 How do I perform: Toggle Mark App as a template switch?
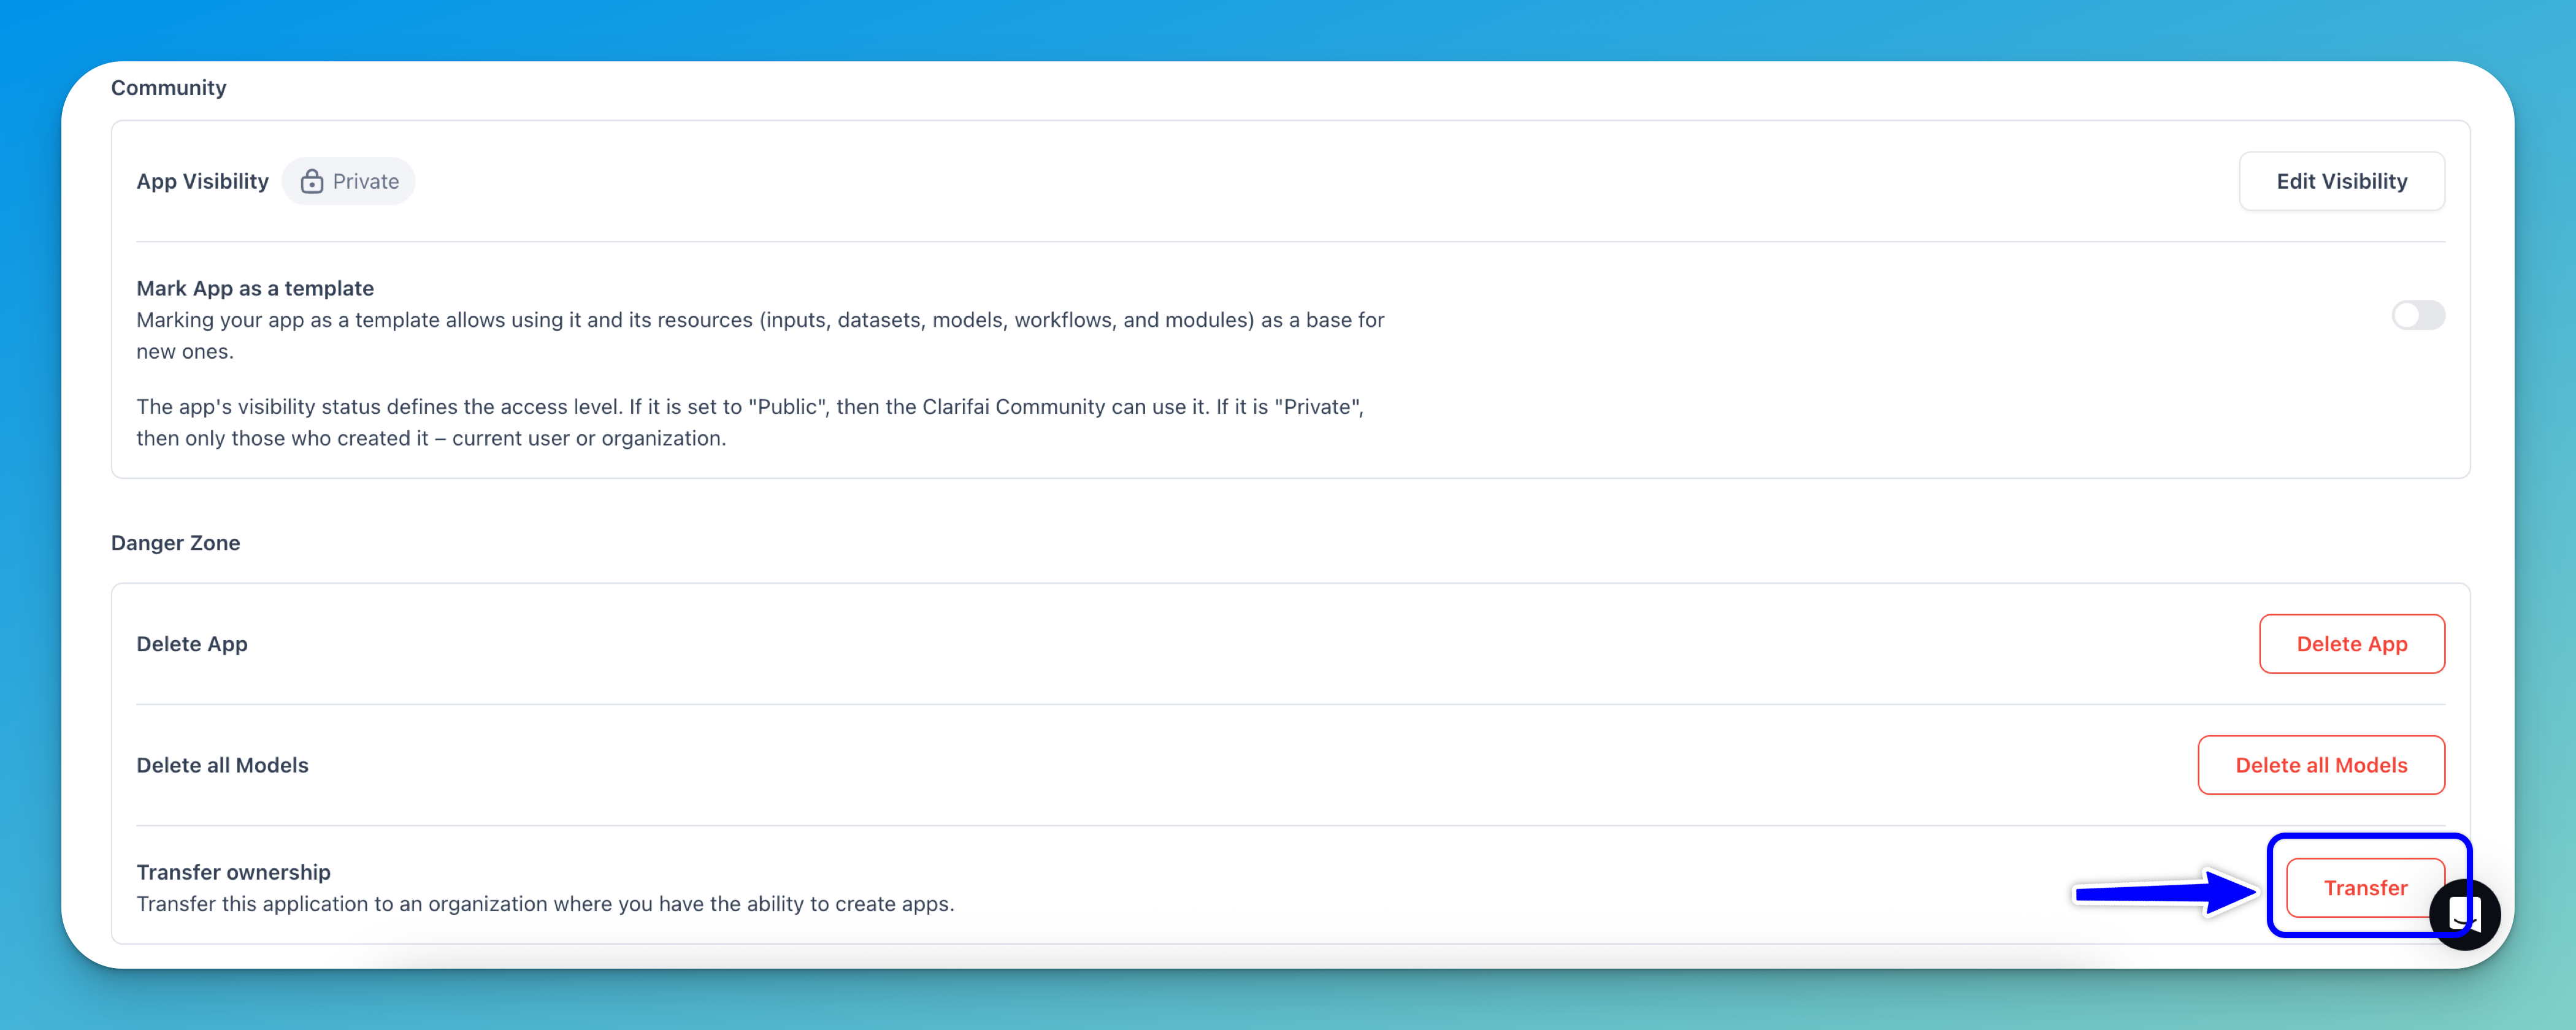2417,316
